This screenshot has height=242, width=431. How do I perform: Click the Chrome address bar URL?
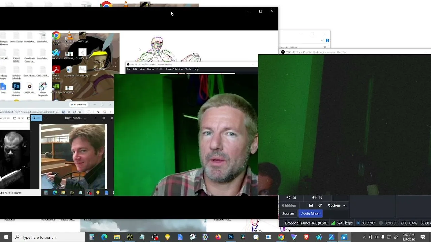point(29,112)
